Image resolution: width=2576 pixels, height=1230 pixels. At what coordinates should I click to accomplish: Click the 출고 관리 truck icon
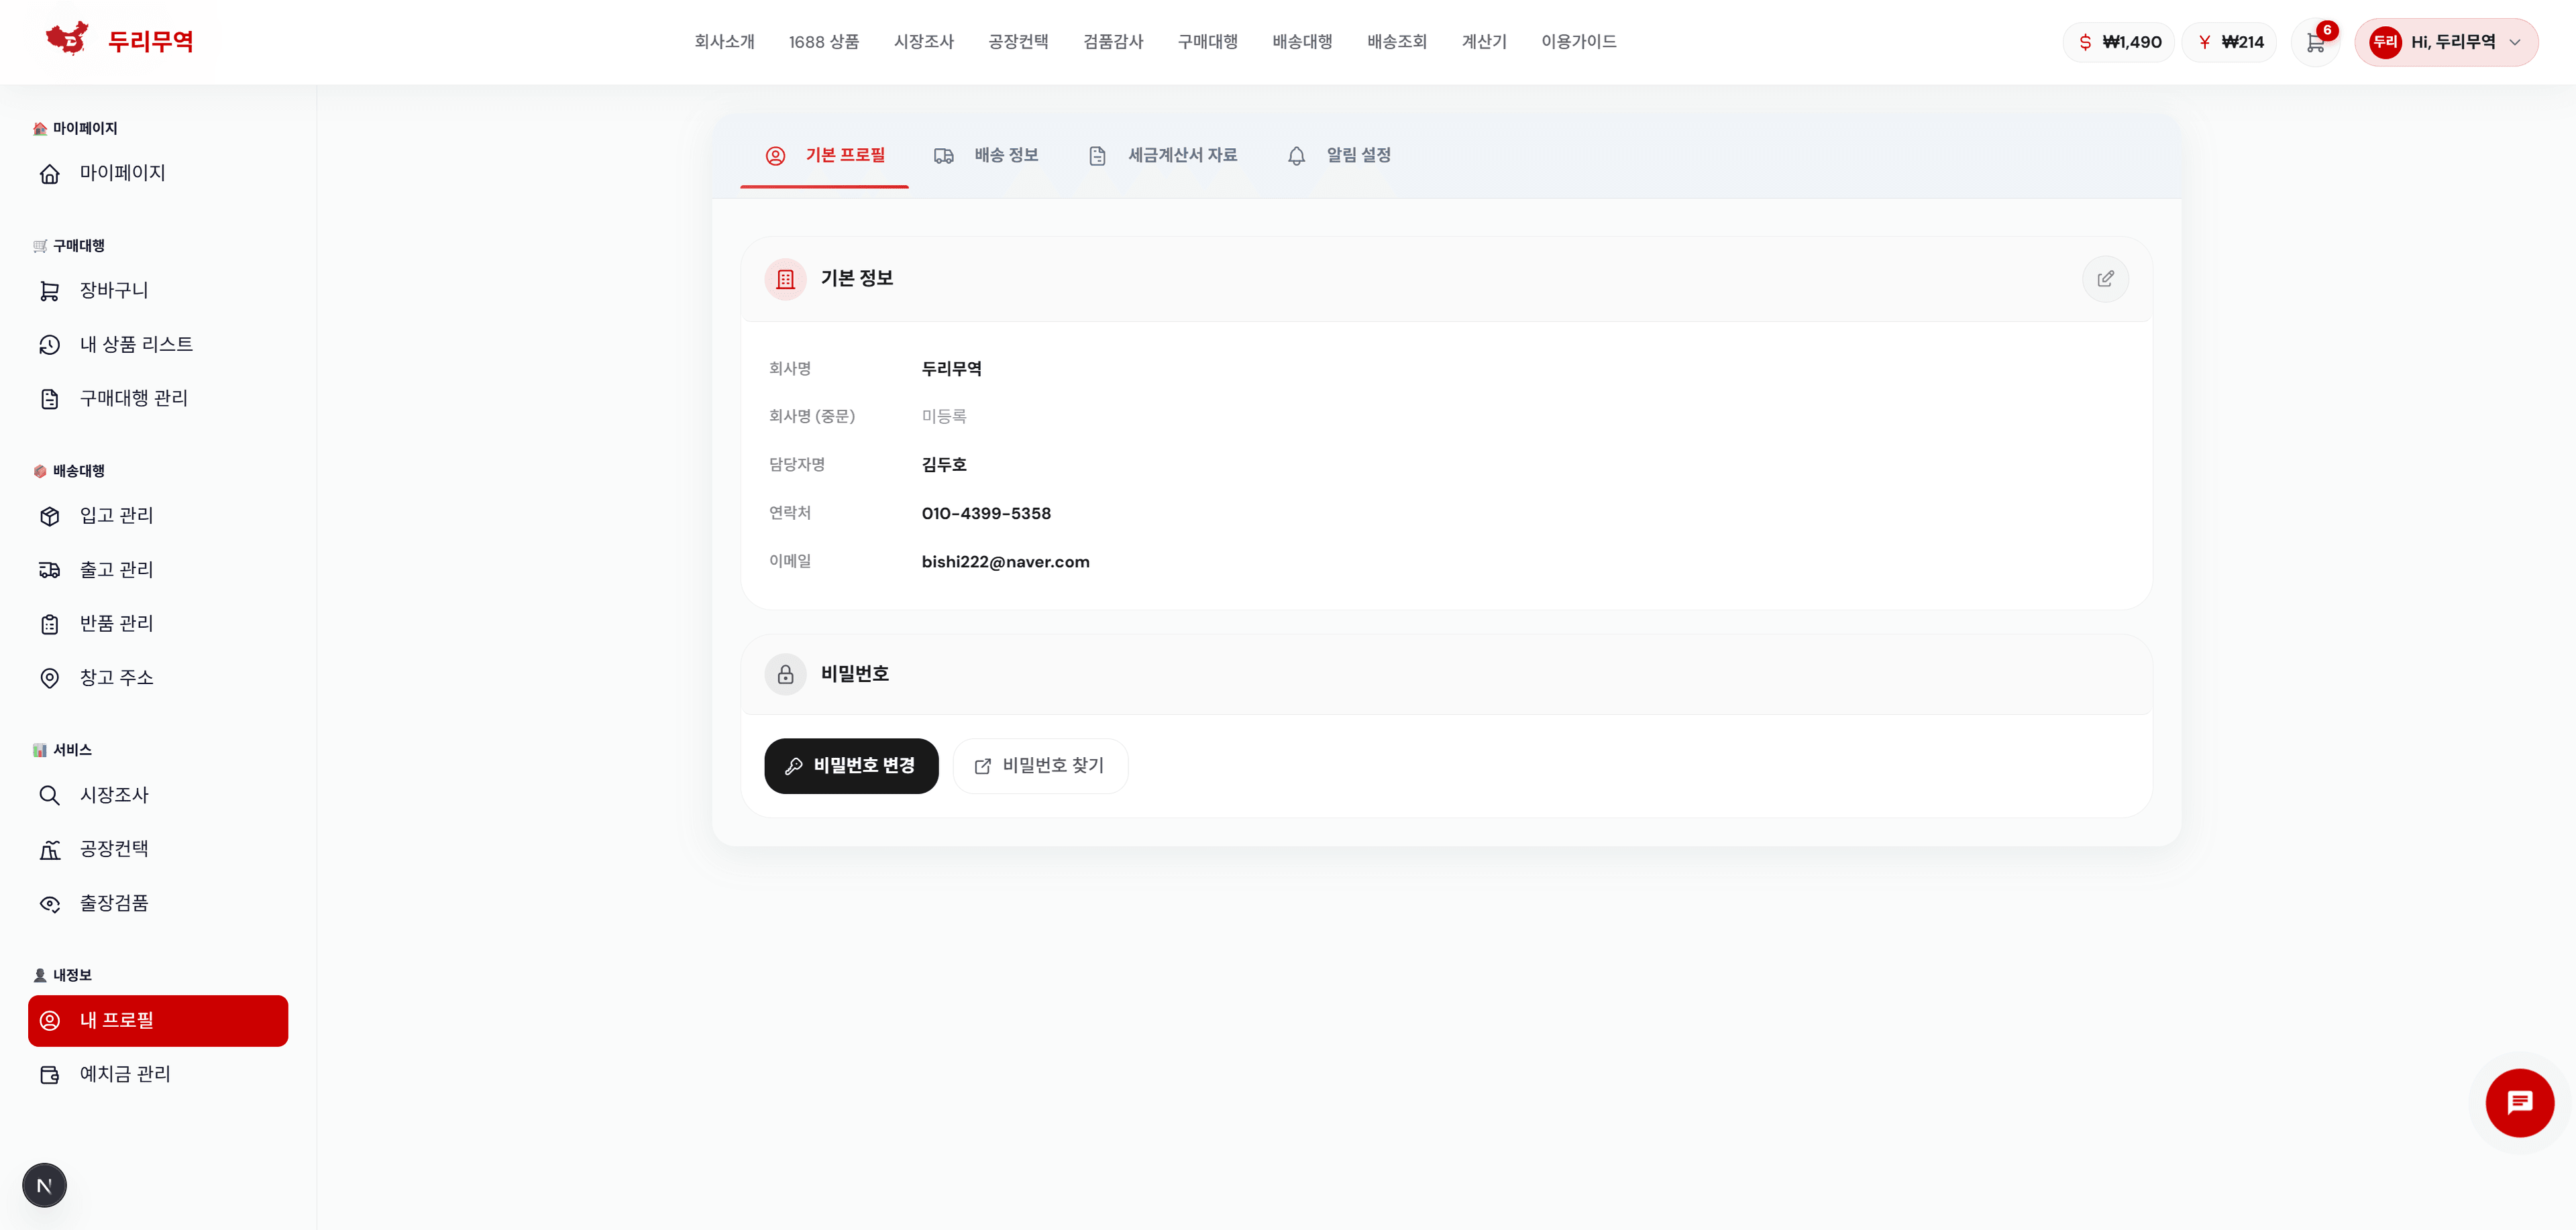coord(50,569)
